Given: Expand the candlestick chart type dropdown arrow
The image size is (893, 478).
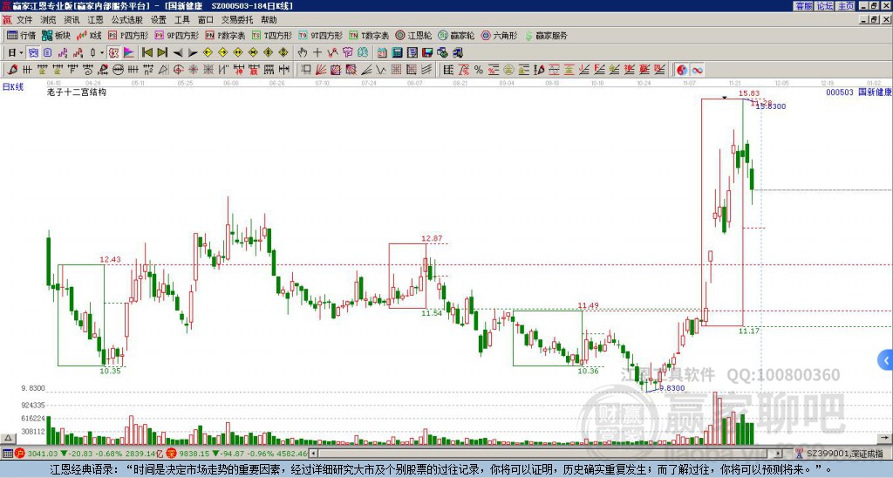Looking at the screenshot, I should click(x=104, y=52).
